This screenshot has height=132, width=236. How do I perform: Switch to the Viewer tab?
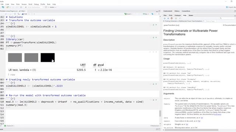coord(191,15)
